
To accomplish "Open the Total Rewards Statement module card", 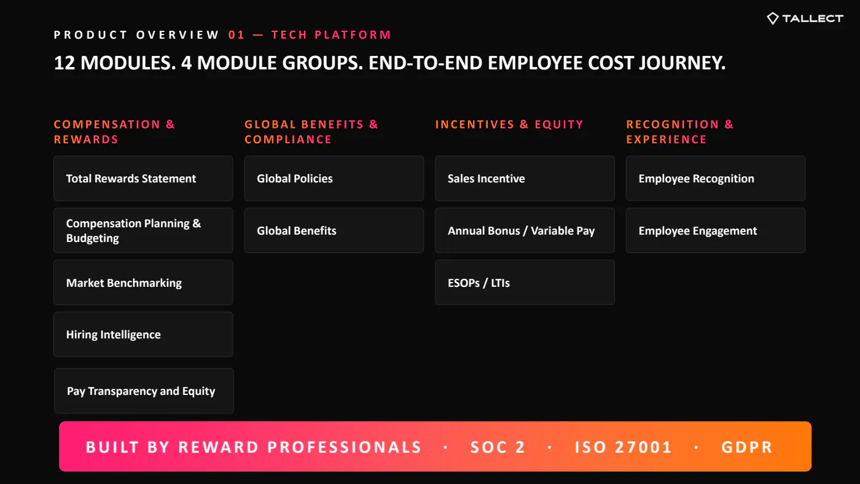I will coord(143,178).
